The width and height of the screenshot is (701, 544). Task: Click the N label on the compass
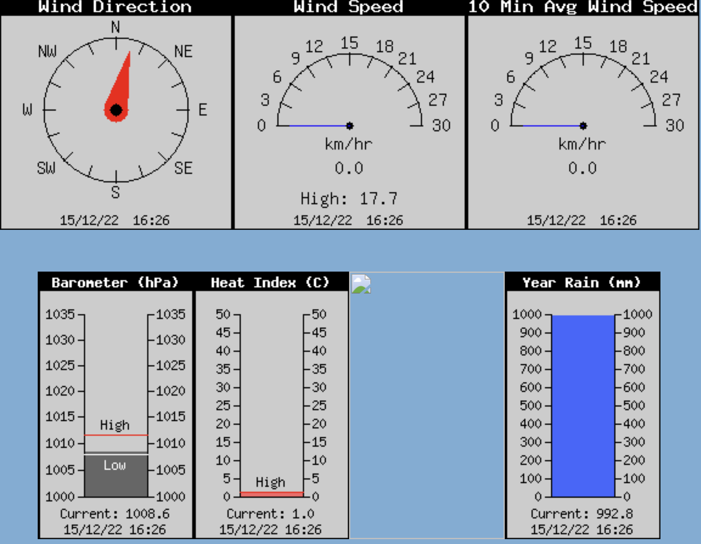point(116,27)
